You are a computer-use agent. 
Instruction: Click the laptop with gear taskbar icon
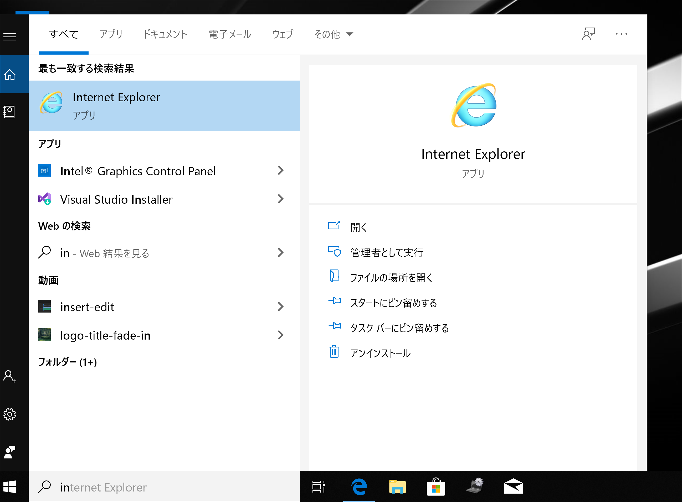click(x=475, y=486)
